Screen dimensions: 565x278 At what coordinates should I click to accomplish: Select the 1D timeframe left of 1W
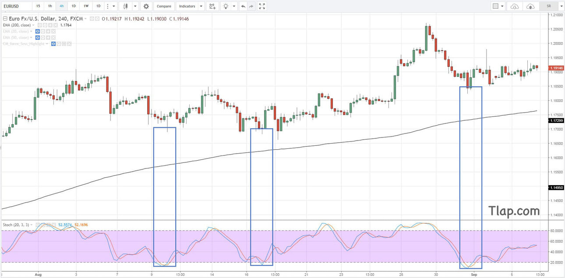[x=74, y=6]
